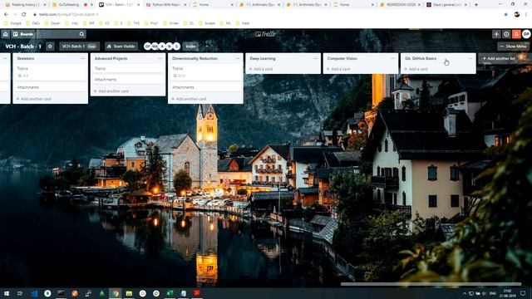Click the Deep Learning list title
The width and height of the screenshot is (532, 299).
[263, 58]
